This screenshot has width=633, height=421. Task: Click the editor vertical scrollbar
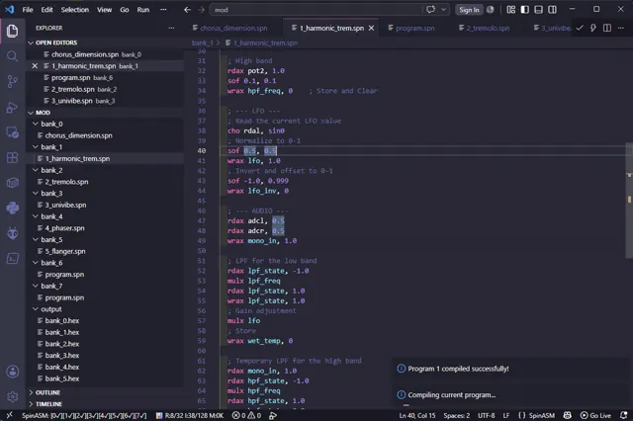point(629,201)
